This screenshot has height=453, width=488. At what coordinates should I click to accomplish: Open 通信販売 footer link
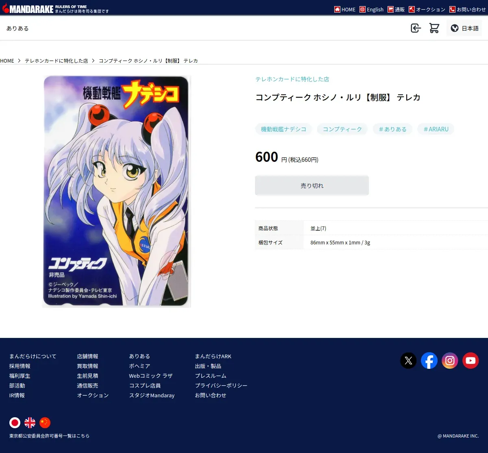87,385
